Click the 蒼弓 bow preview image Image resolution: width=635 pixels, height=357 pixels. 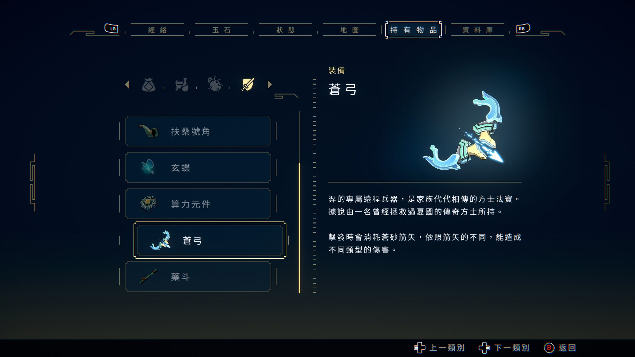point(463,131)
